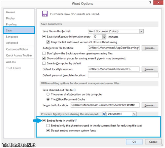Image resolution: width=165 pixels, height=148 pixels.
Task: Click the Default local file location field
Action: pos(114,69)
